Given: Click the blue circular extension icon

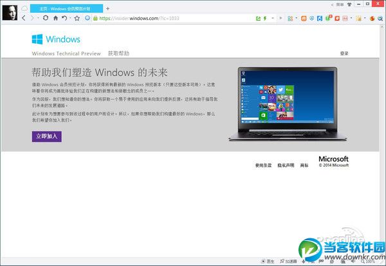Looking at the screenshot, I should tap(311, 18).
